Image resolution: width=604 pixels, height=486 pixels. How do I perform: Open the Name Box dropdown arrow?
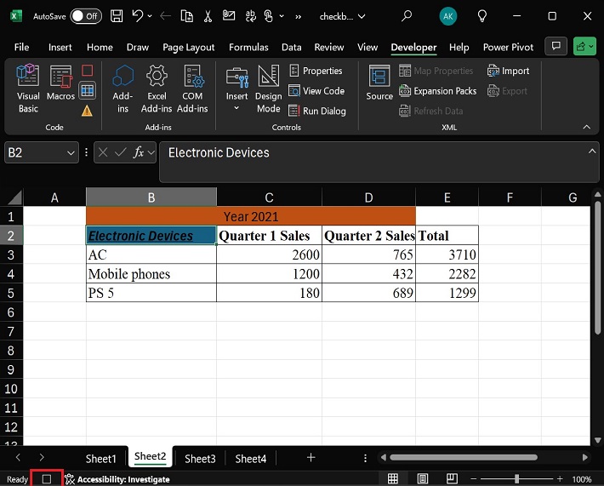click(x=71, y=153)
